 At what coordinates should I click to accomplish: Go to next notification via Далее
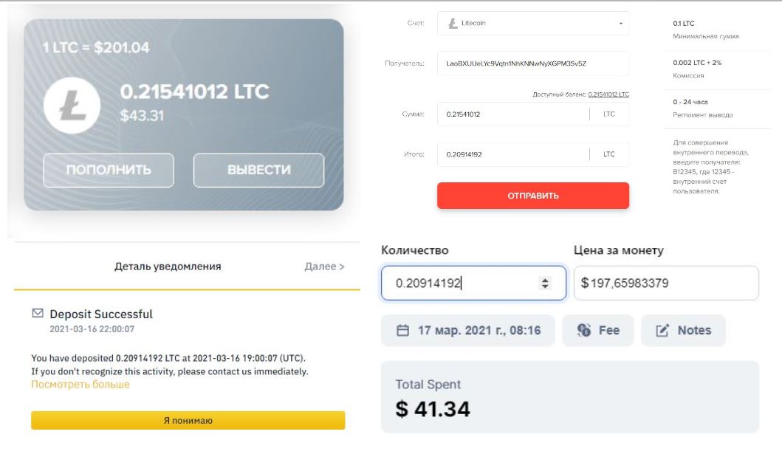(324, 266)
